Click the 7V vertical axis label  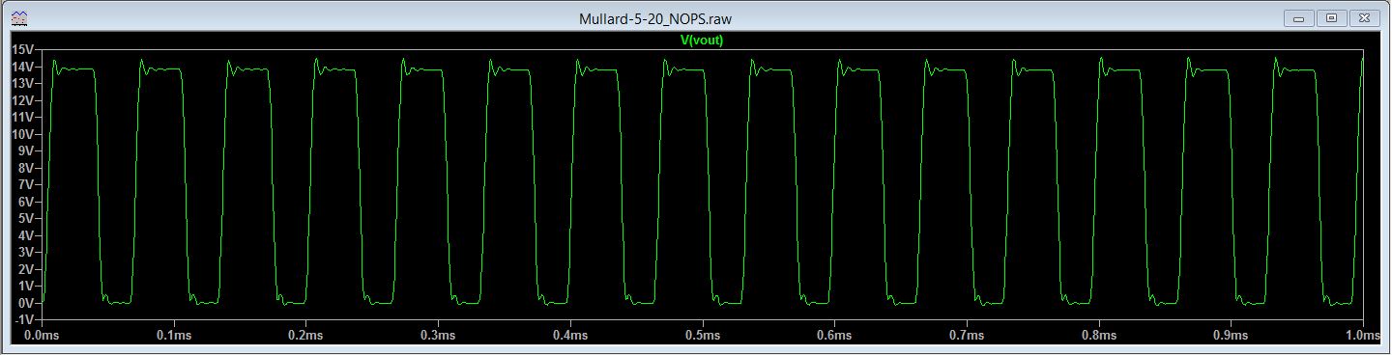point(25,184)
